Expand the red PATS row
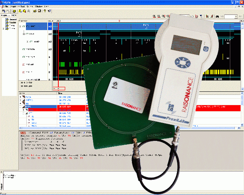This screenshot has height=195, width=244. click(x=24, y=110)
